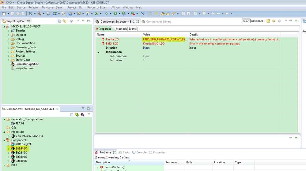Switch to the Methods tab

121,29
